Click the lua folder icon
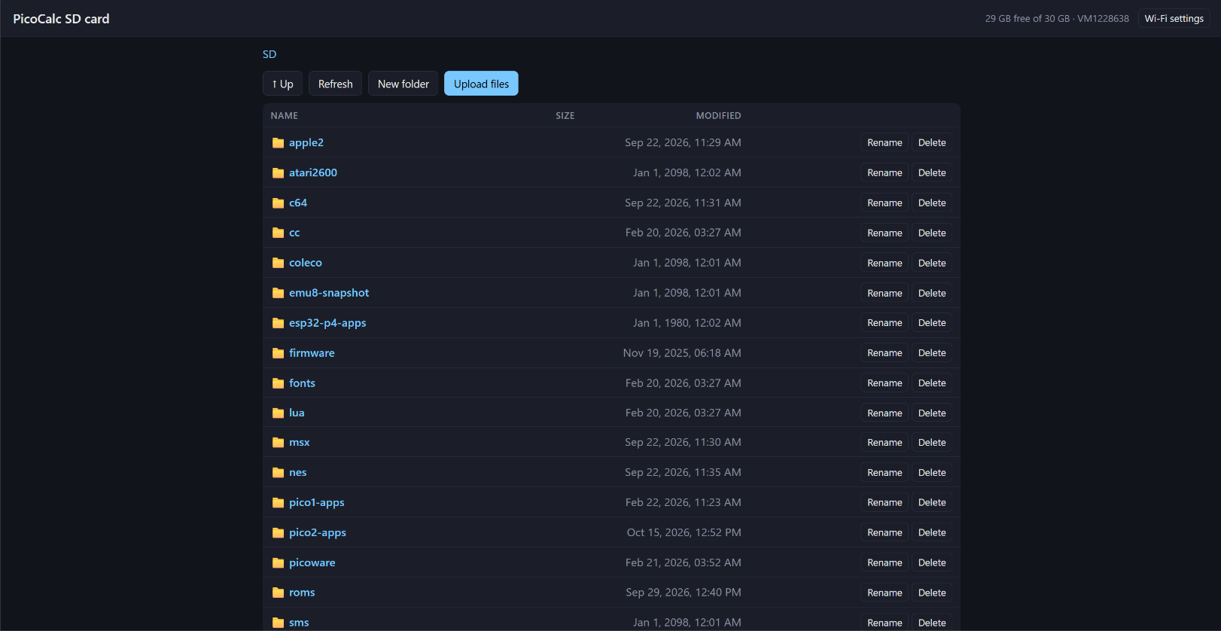This screenshot has width=1221, height=631. pos(278,413)
